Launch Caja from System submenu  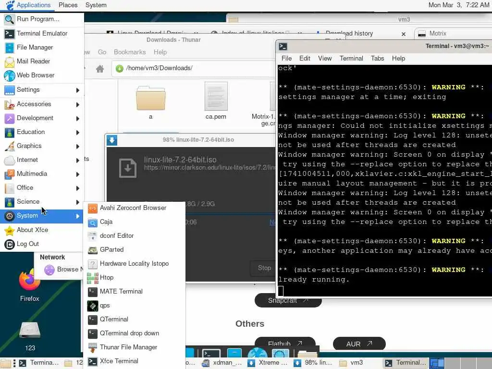click(x=135, y=222)
